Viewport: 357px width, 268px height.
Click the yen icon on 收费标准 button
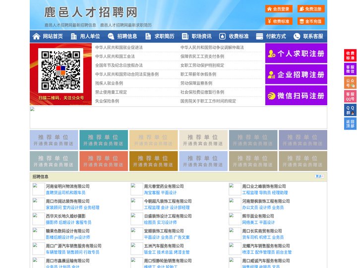click(270, 21)
